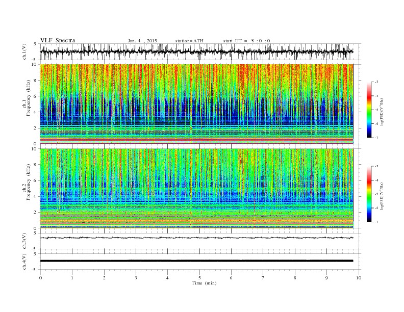Click inside the ch.1 spectrogram panel

tap(196, 104)
